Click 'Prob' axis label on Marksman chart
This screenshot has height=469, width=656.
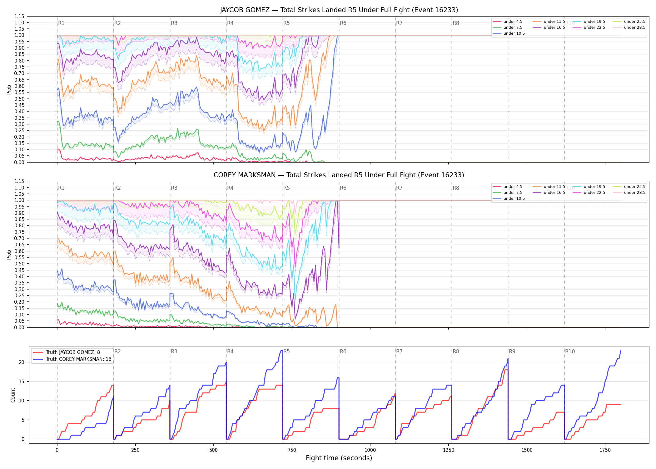pyautogui.click(x=9, y=255)
